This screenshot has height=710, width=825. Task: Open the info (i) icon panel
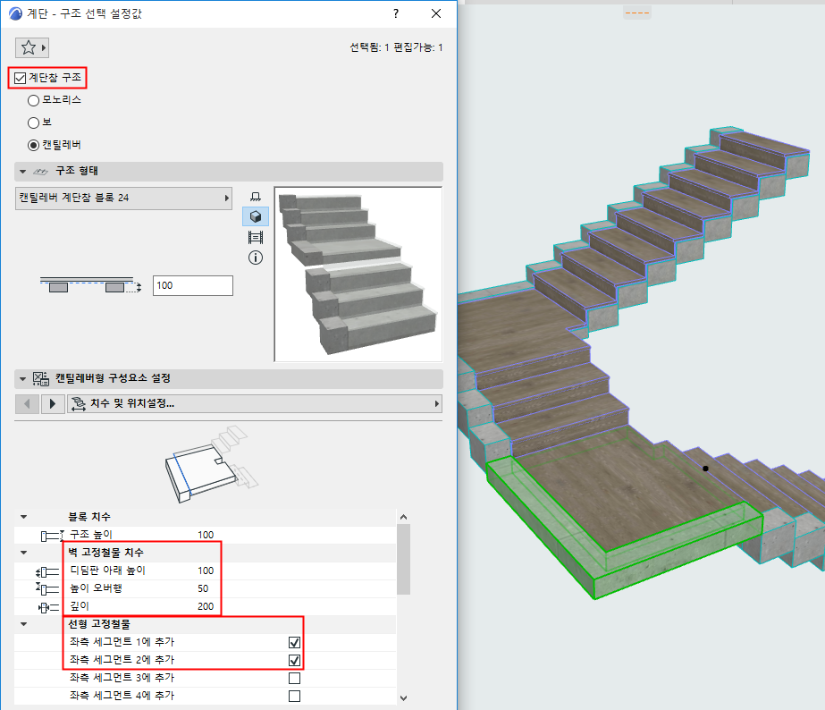[x=256, y=258]
